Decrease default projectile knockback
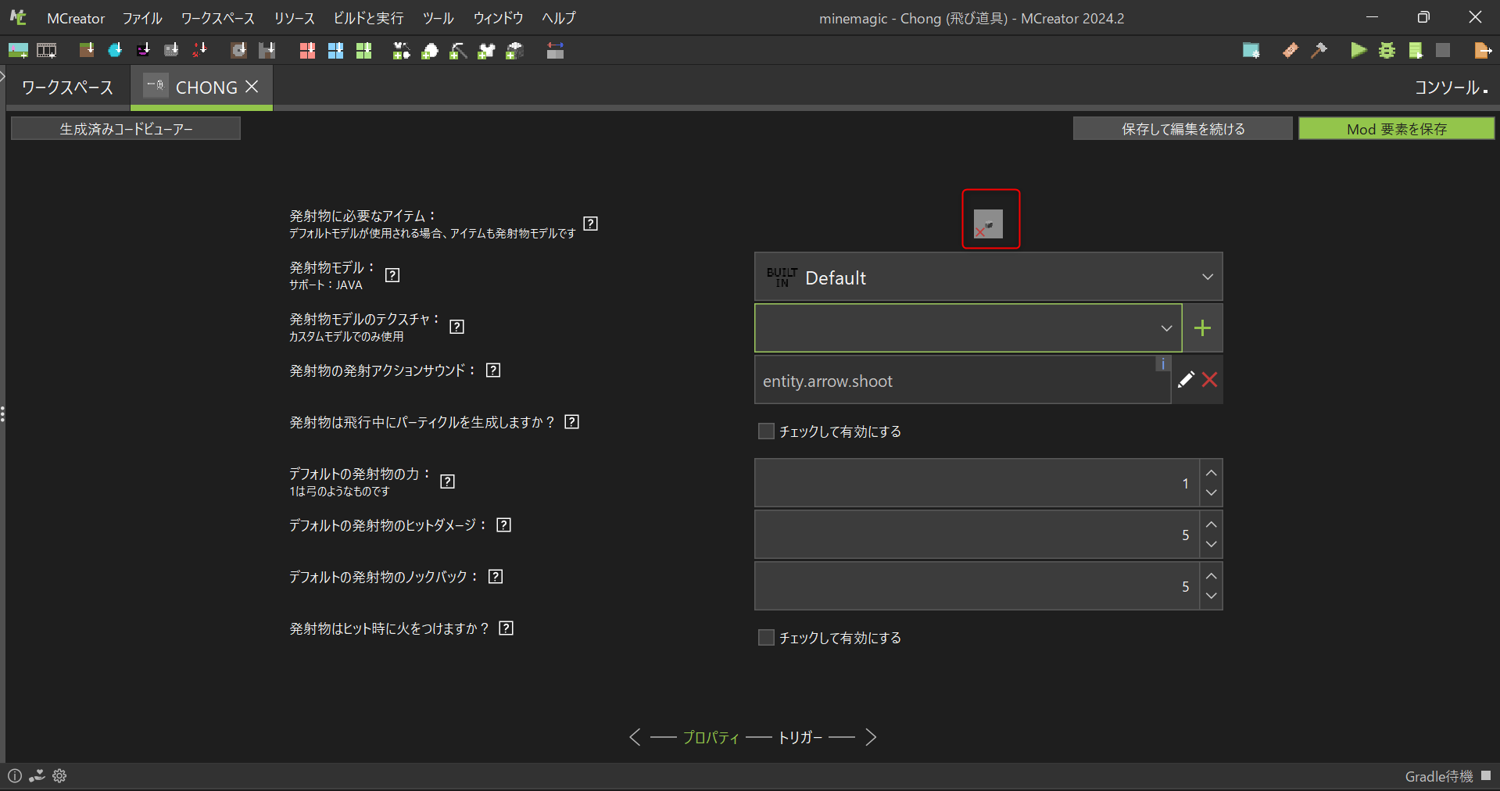Screen dimensions: 1500x791 [x=1211, y=596]
